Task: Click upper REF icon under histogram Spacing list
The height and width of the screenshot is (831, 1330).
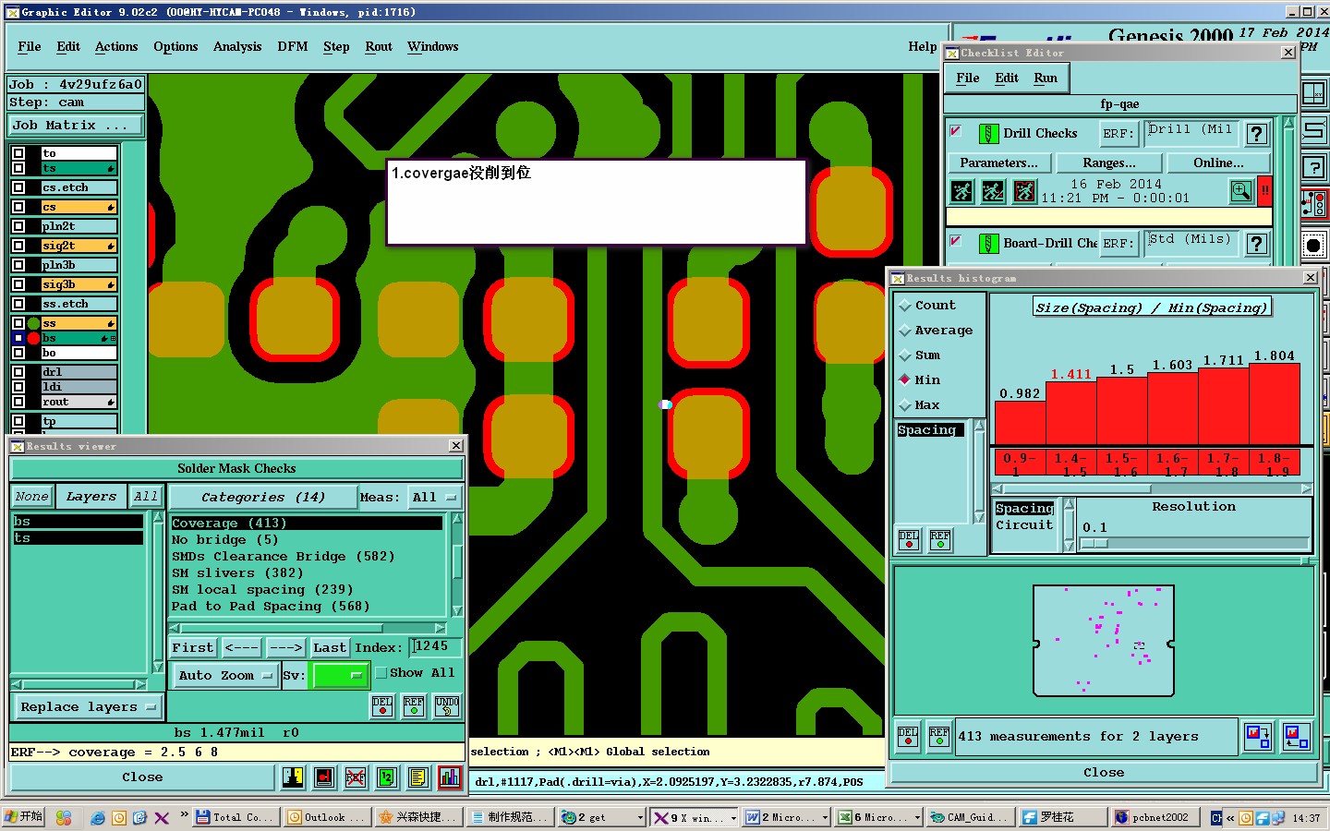Action: [x=940, y=540]
